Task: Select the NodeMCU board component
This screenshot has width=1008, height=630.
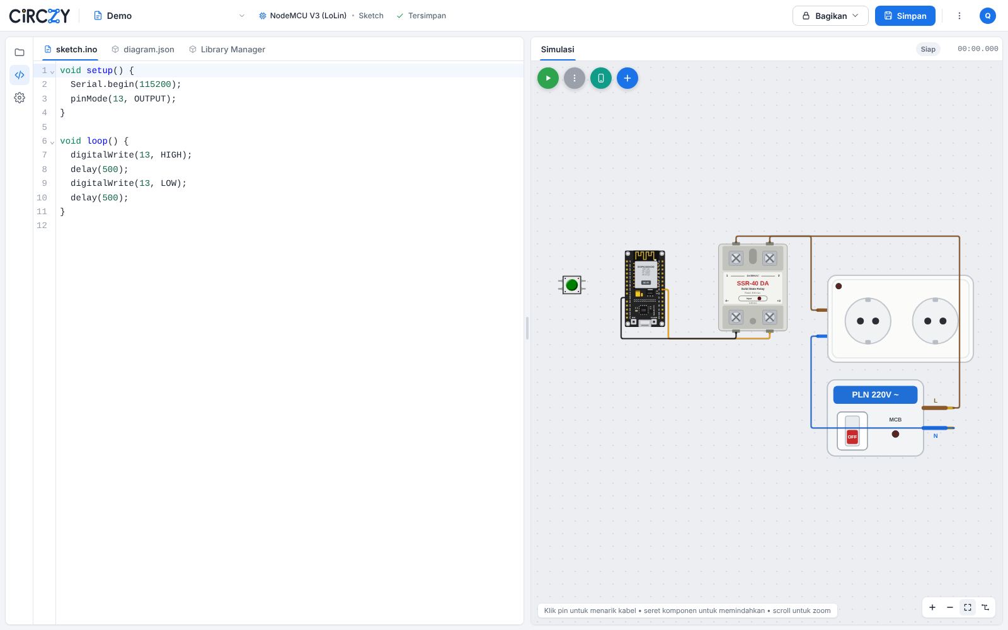Action: tap(644, 289)
